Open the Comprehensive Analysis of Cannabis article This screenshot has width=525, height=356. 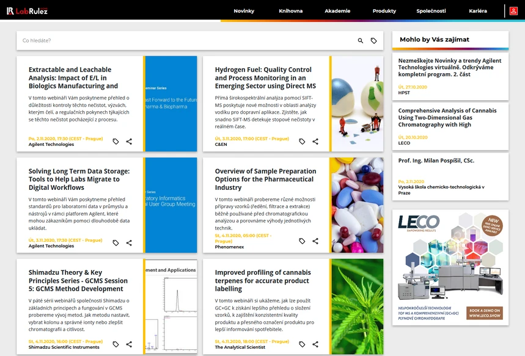447,117
